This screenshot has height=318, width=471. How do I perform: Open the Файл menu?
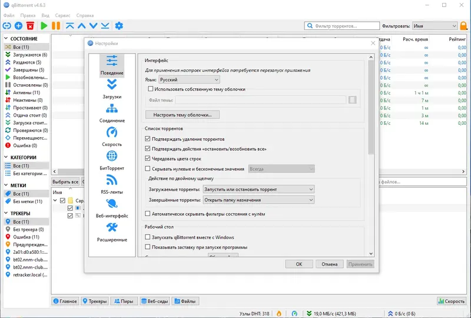click(9, 15)
